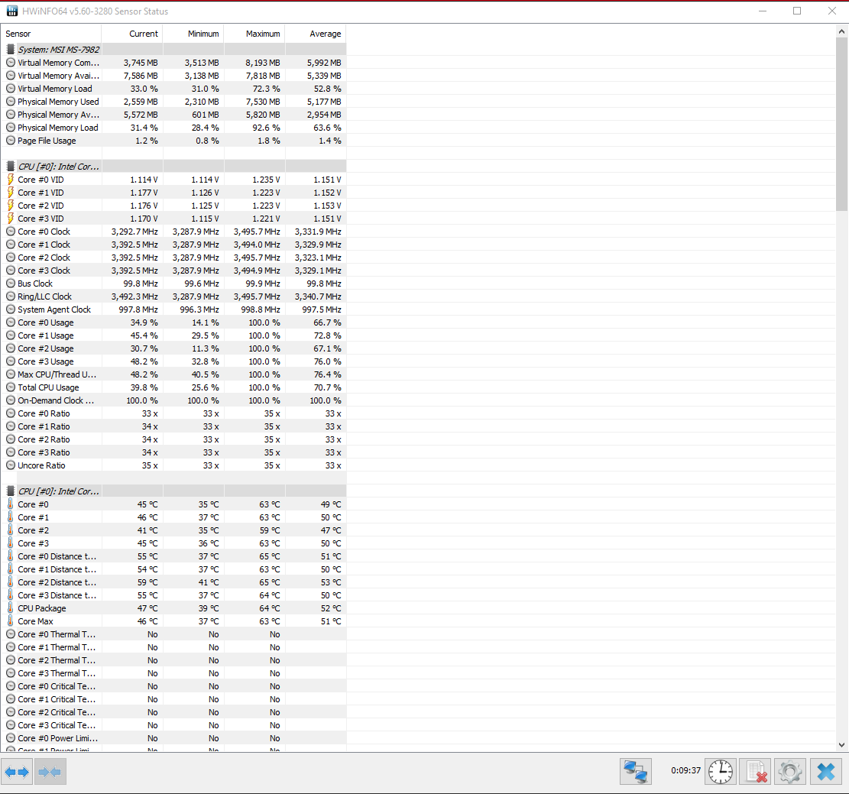Click icon beside Physical Memory Used
849x794 pixels.
pyautogui.click(x=10, y=102)
